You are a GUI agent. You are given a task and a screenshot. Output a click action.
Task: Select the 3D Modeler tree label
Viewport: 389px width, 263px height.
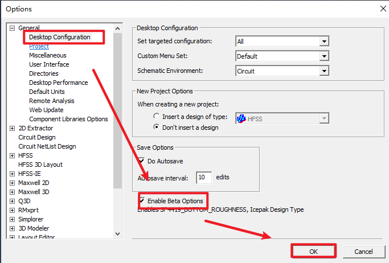pyautogui.click(x=34, y=228)
